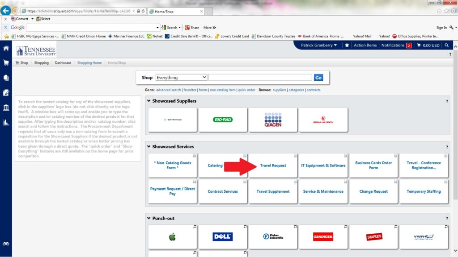Click the magnifier search icon in header

(446, 46)
